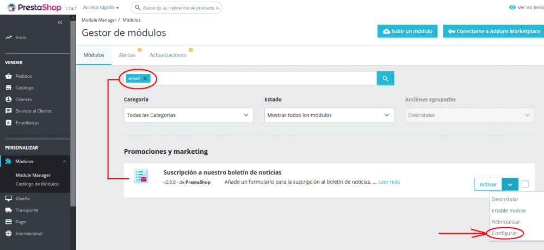Switch to the Alertas tab
Viewport: 544px width, 250px height.
click(127, 55)
